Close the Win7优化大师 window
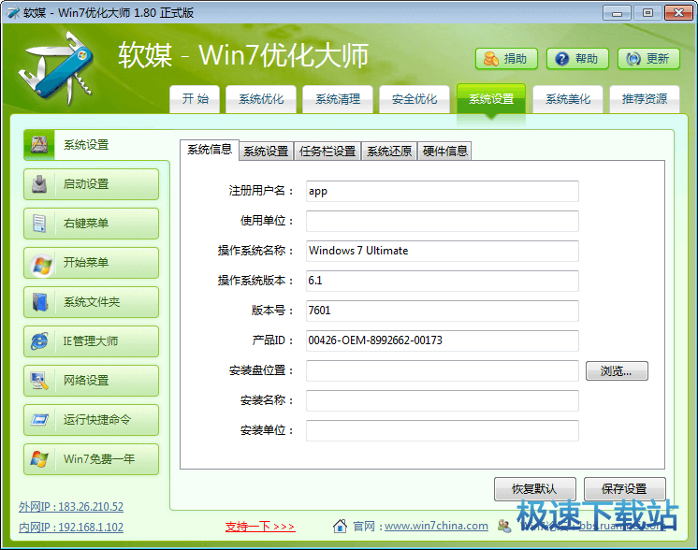Image resolution: width=698 pixels, height=550 pixels. coord(678,13)
